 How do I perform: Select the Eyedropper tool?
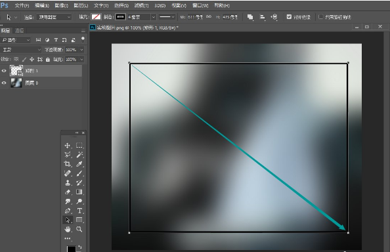tap(79, 164)
